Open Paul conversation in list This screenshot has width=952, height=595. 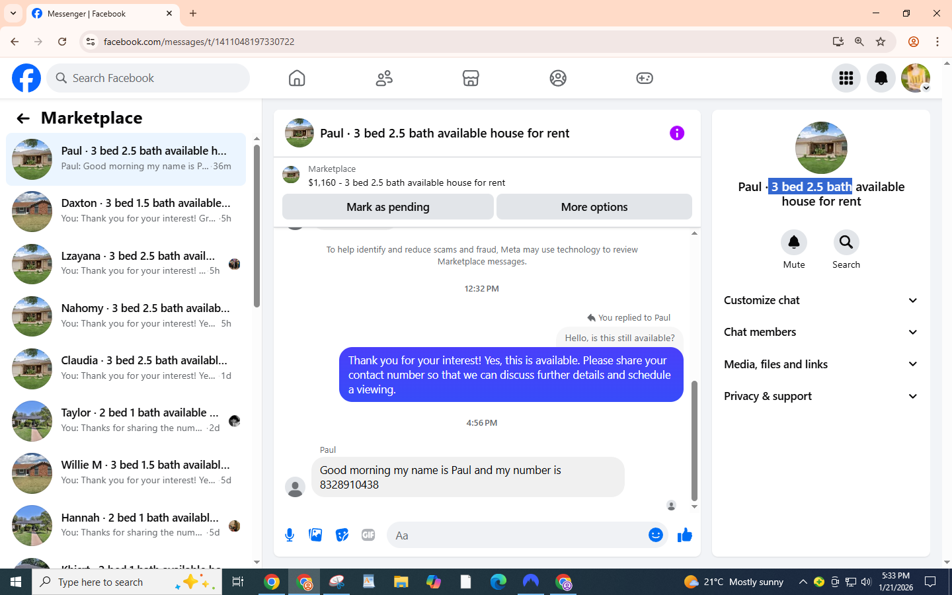point(126,159)
